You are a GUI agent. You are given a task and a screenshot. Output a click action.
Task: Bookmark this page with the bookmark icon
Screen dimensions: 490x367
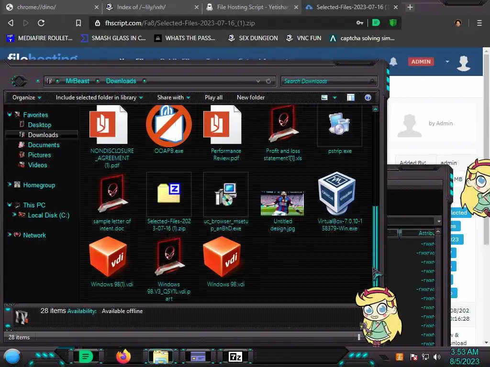point(78,23)
